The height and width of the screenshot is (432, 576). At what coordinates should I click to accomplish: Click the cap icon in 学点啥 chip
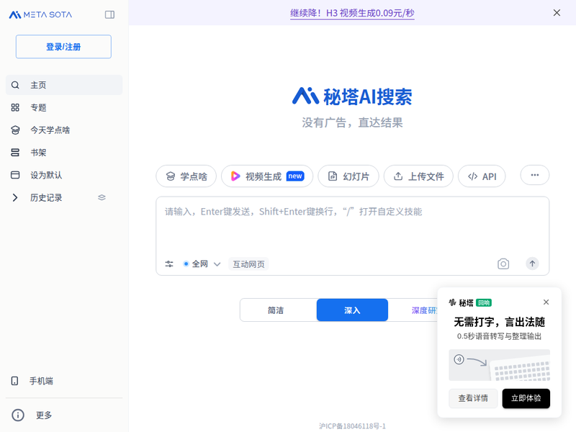[x=171, y=176]
